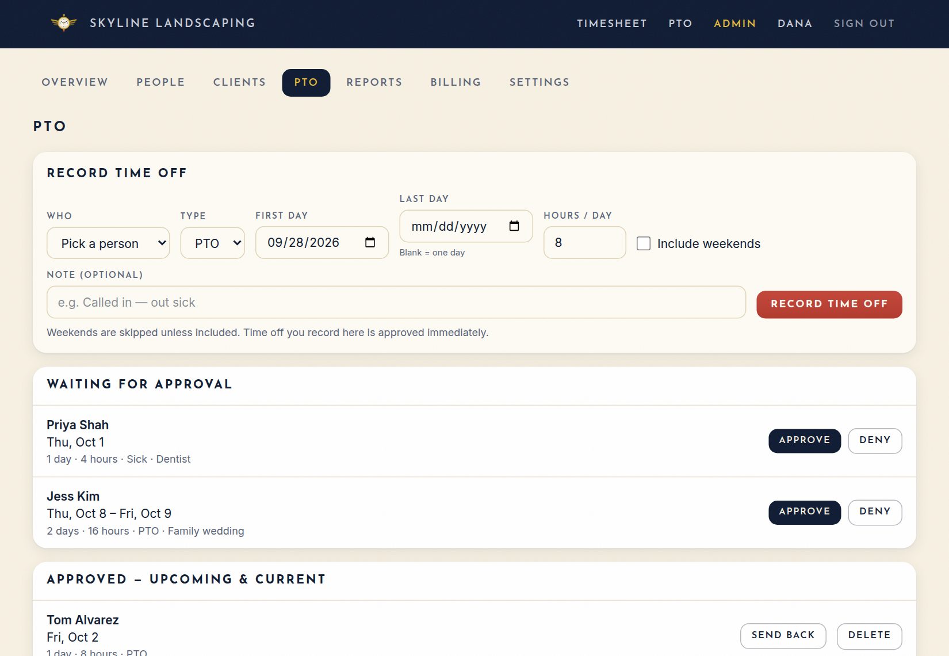The height and width of the screenshot is (656, 949).
Task: Focus the Hours / Day input field
Action: coord(584,242)
